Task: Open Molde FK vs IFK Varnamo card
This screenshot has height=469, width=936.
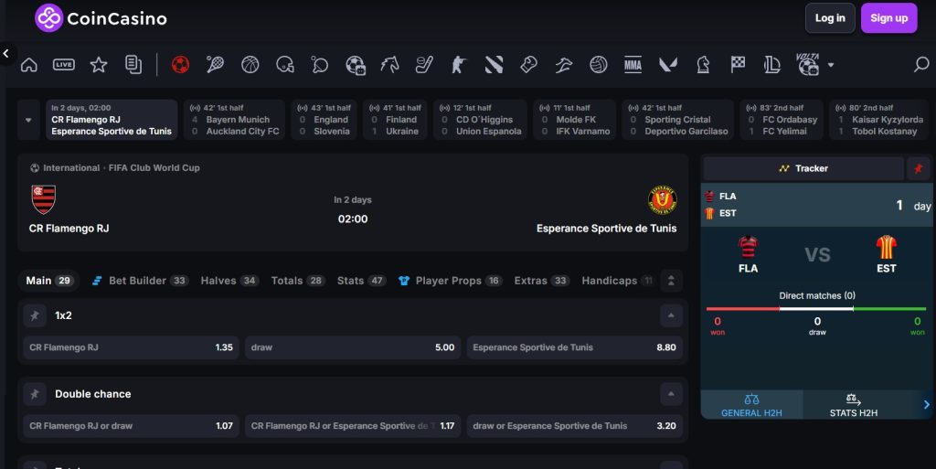Action: tap(574, 120)
